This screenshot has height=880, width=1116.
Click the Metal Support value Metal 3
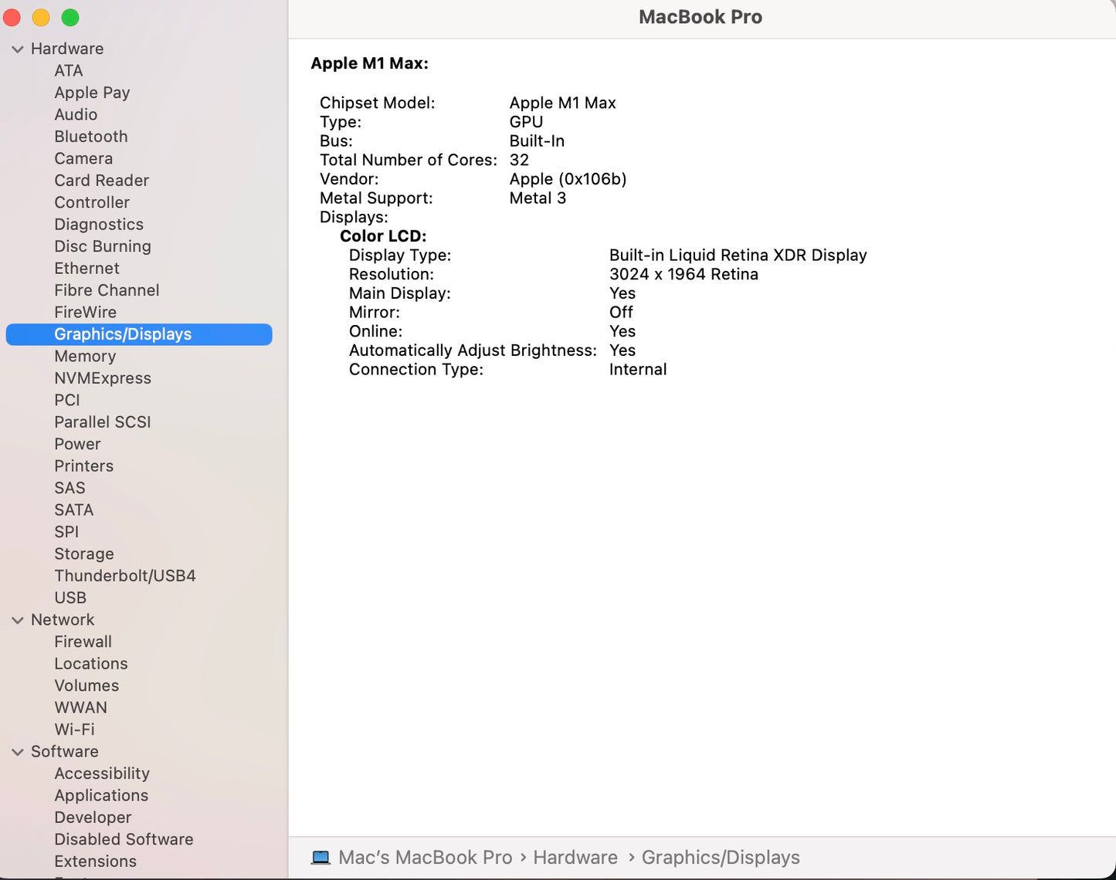538,198
